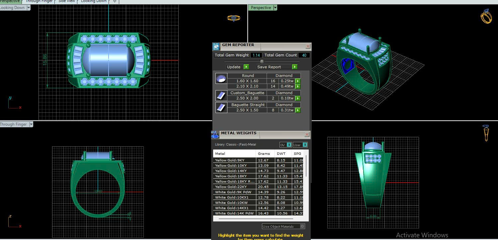498x240 pixels.
Task: Open the Looking Down viewport dropdown
Action: click(x=28, y=8)
